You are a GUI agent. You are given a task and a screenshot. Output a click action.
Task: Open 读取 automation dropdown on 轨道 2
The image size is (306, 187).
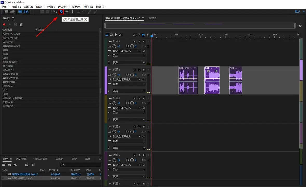pyautogui.click(x=129, y=91)
